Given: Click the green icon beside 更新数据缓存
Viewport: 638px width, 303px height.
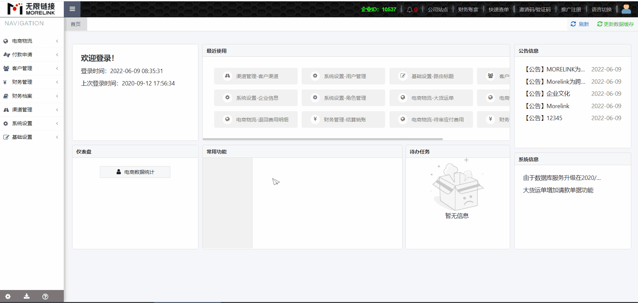Looking at the screenshot, I should point(600,24).
